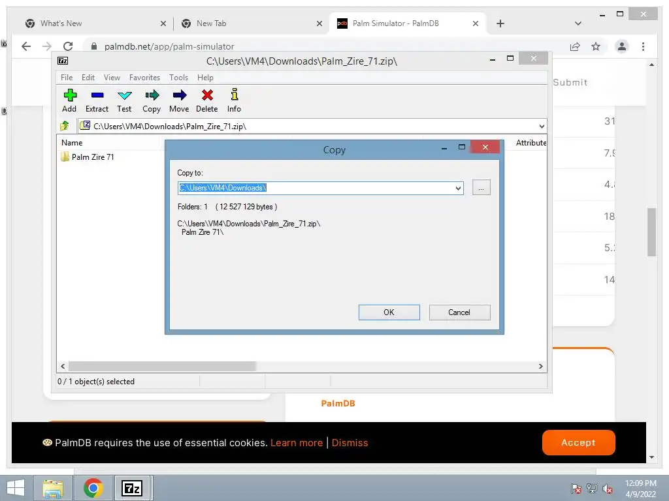This screenshot has height=501, width=669.
Task: Go back in Chrome
Action: (26, 46)
